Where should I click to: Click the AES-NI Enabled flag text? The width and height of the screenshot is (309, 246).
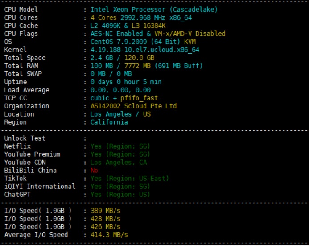click(x=116, y=33)
